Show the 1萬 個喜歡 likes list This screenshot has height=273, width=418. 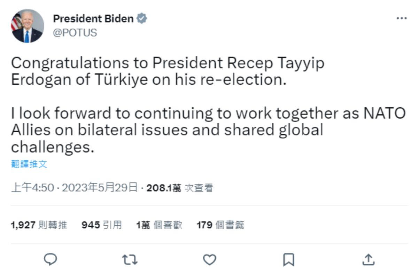click(x=159, y=225)
